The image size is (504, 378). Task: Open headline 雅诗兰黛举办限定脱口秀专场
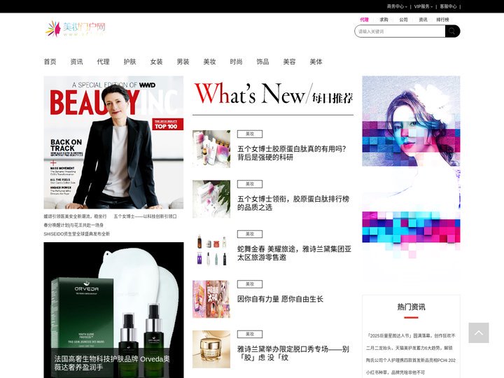293,353
